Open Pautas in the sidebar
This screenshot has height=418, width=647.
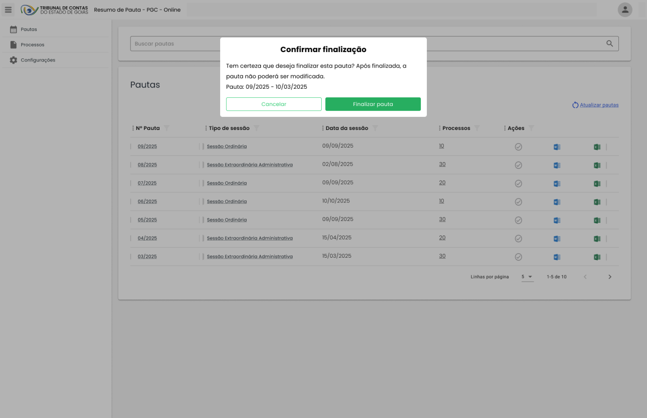click(x=29, y=29)
